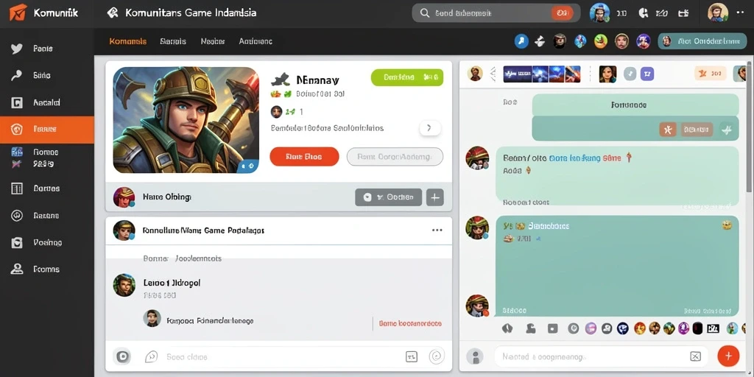Click the Fomuaode message bubble
Screen dimensions: 754x377
635,105
